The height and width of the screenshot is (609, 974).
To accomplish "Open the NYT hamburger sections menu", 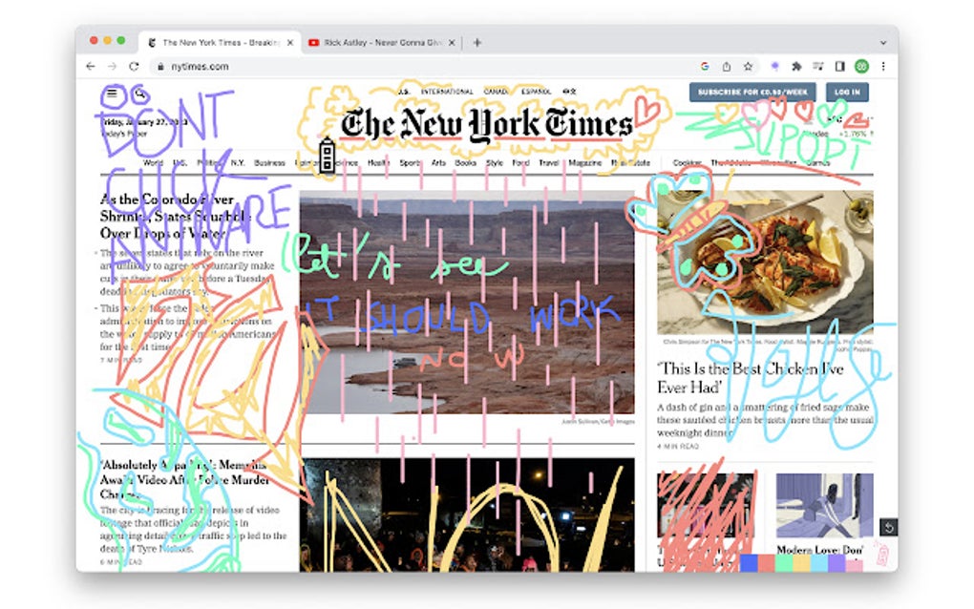I will 112,94.
